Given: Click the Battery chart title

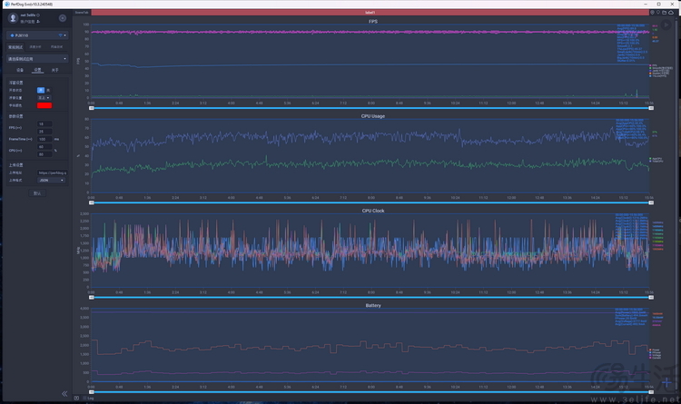Looking at the screenshot, I should click(373, 305).
